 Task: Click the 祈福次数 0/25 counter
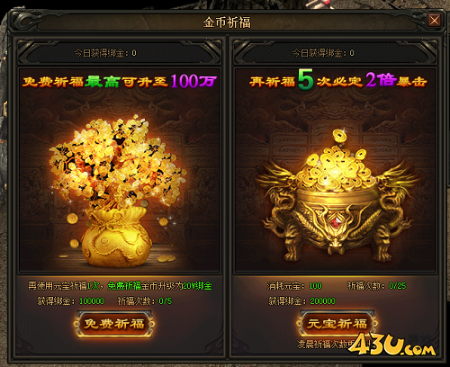[x=376, y=286]
